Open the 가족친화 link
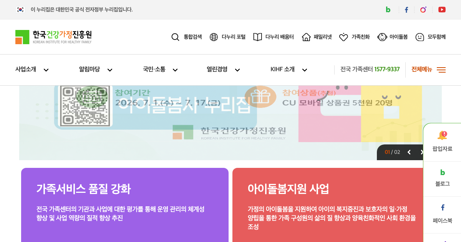Image resolution: width=461 pixels, height=242 pixels. [x=361, y=37]
